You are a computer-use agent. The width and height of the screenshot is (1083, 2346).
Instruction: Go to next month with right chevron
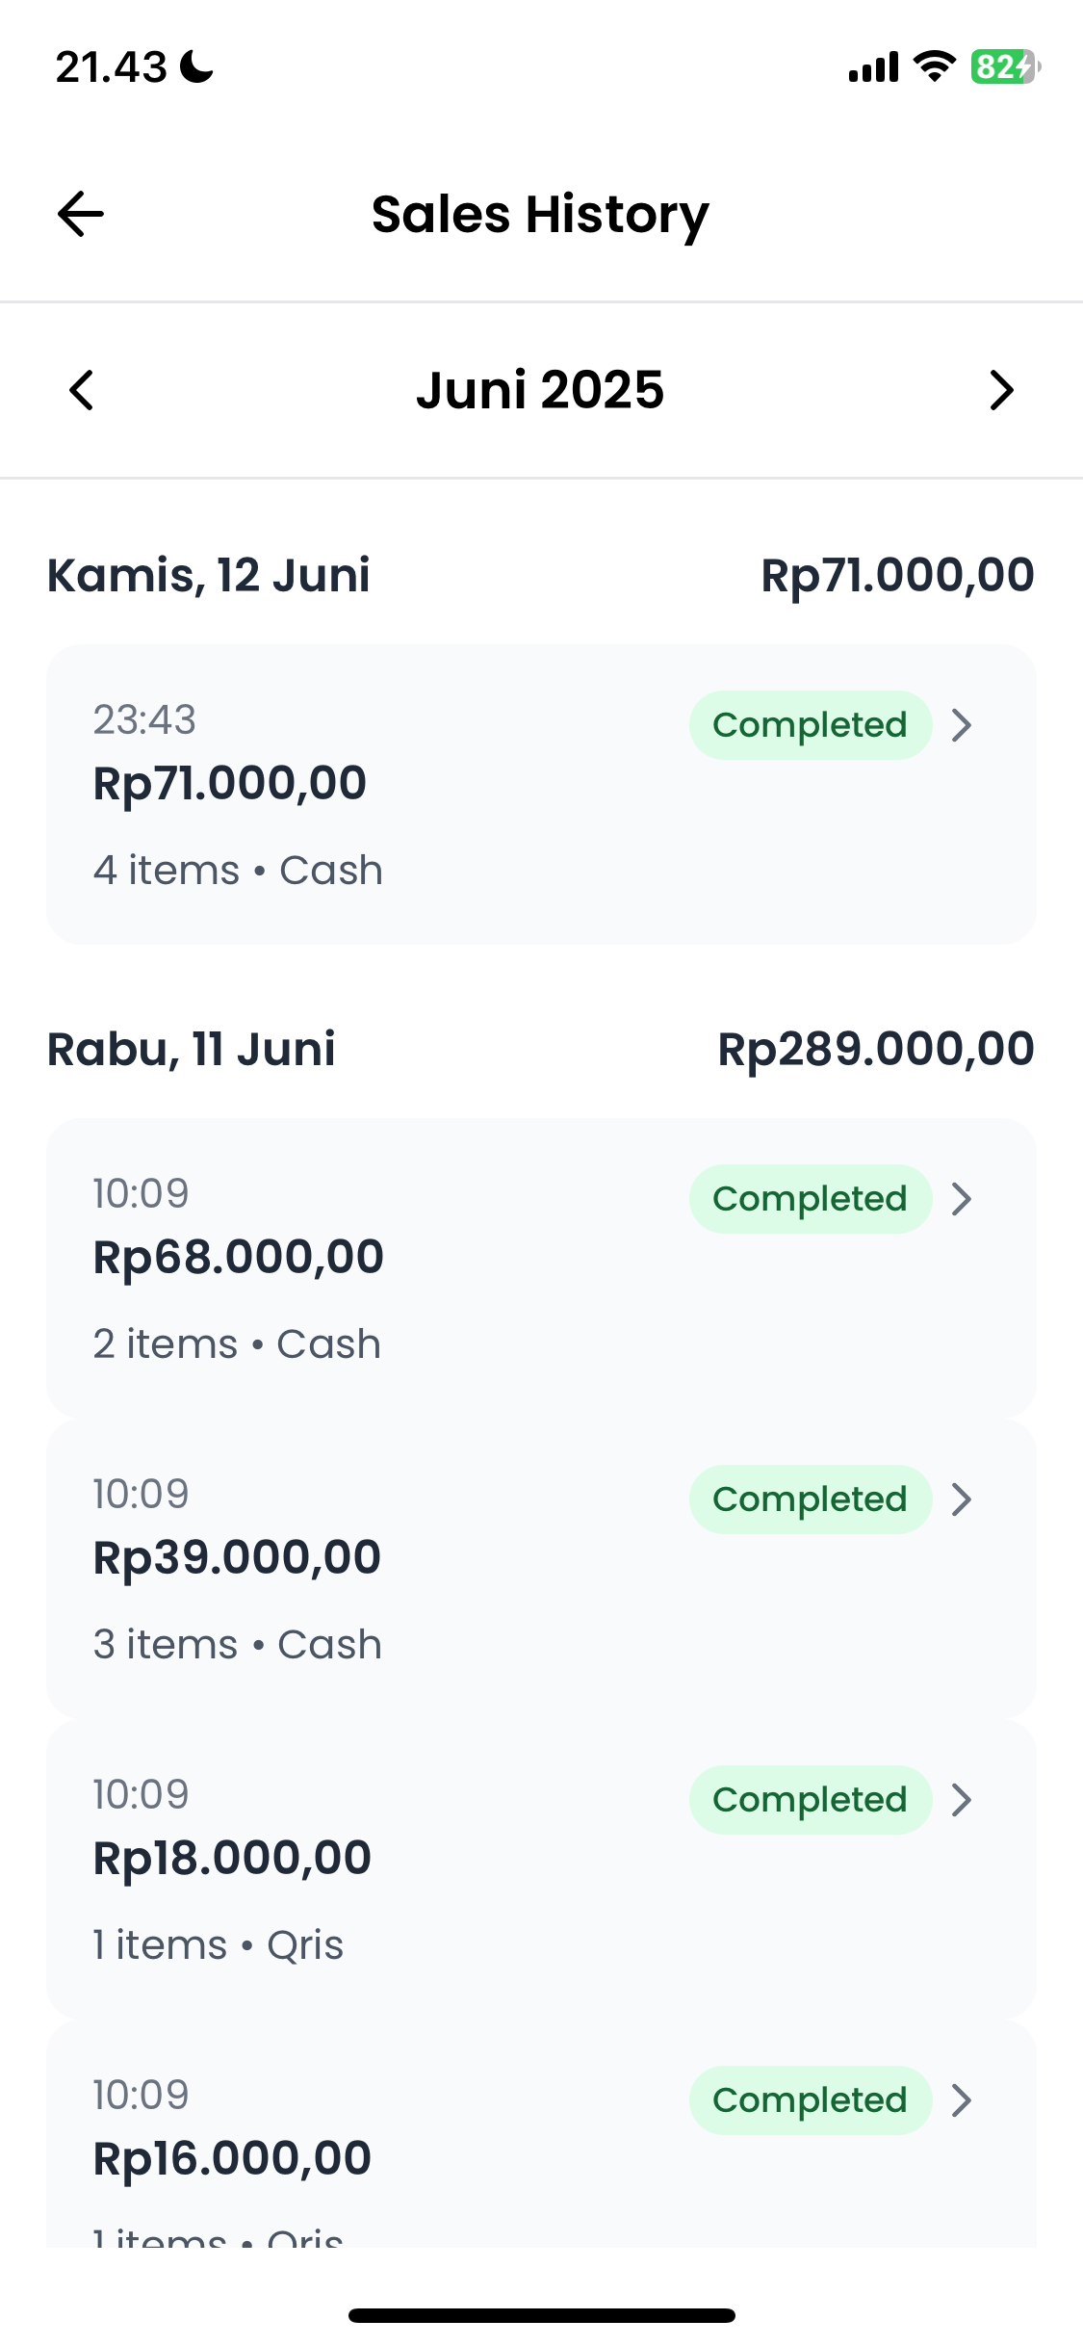[1001, 390]
